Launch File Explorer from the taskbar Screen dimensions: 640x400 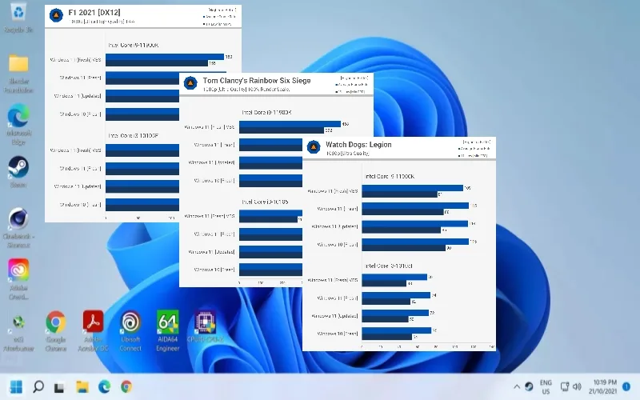82,386
